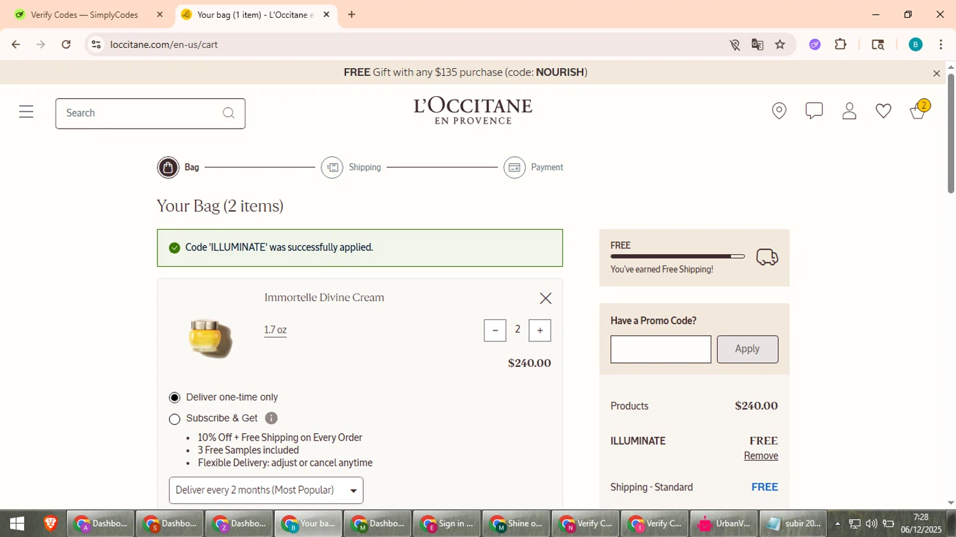The image size is (956, 537).
Task: Click the 1.7 oz size link
Action: pyautogui.click(x=275, y=330)
